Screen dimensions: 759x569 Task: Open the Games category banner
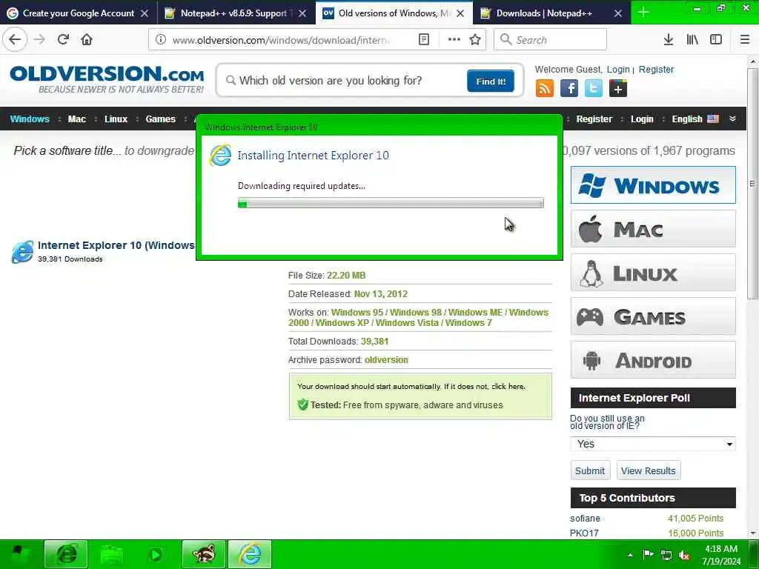pos(653,316)
